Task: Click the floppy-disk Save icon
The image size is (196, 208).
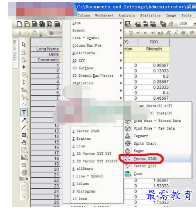Action: [x=128, y=24]
